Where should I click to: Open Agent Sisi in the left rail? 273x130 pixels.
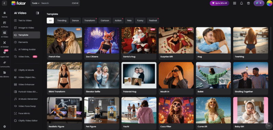point(4,54)
